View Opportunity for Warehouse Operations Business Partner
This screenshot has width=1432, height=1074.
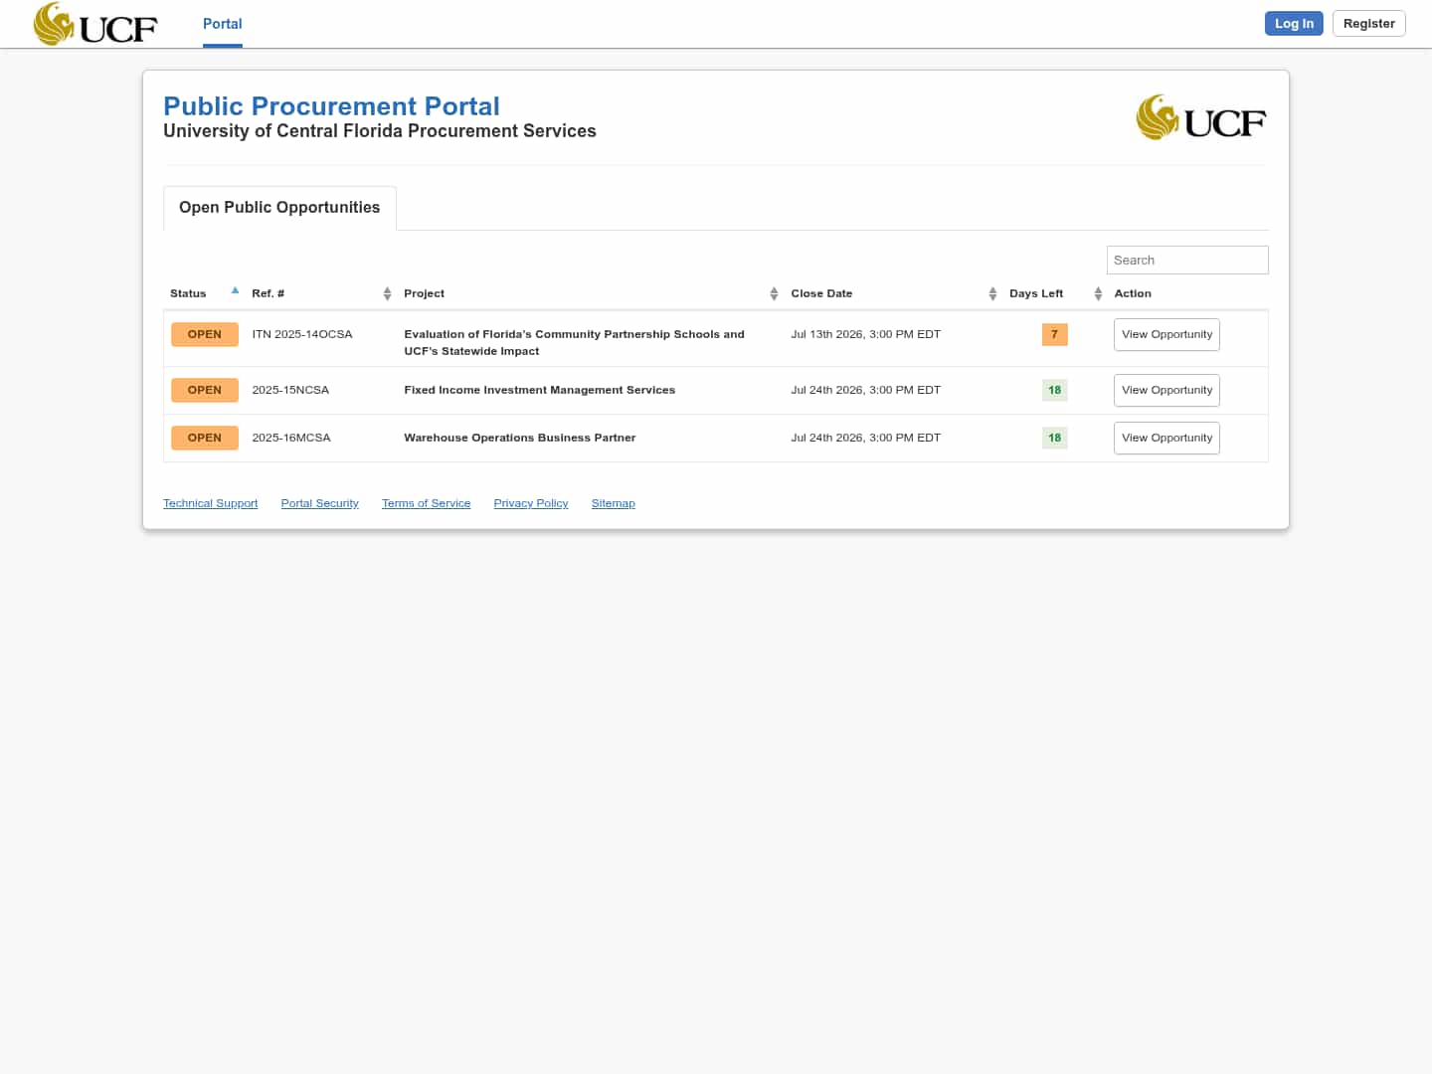[1166, 439]
